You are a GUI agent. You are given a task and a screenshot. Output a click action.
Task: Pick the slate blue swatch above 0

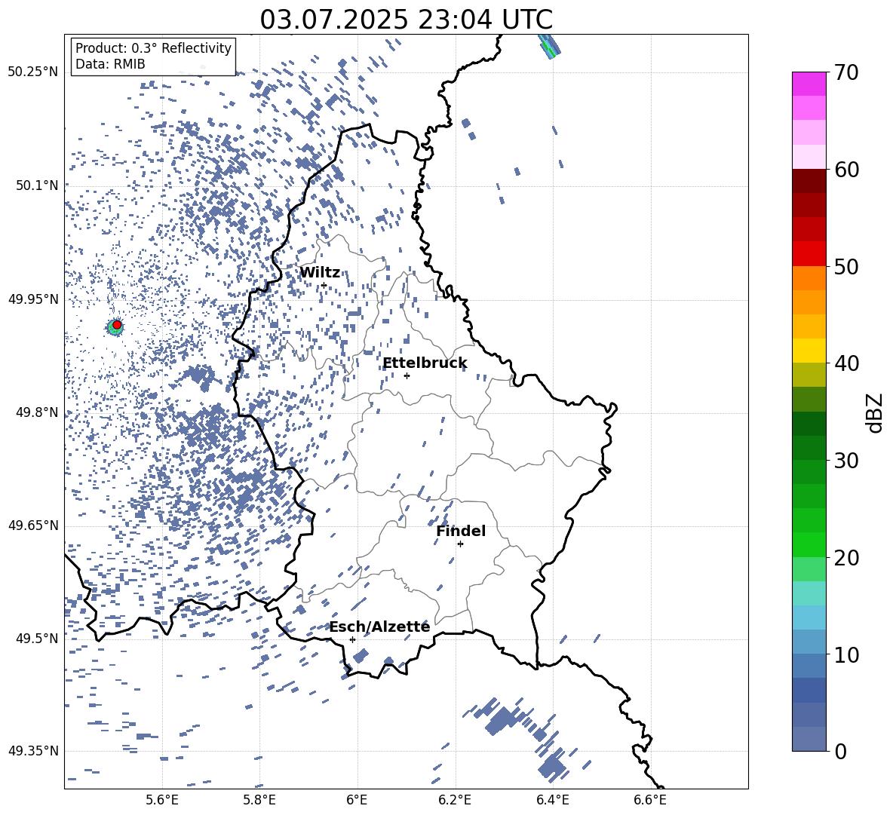[x=809, y=739]
